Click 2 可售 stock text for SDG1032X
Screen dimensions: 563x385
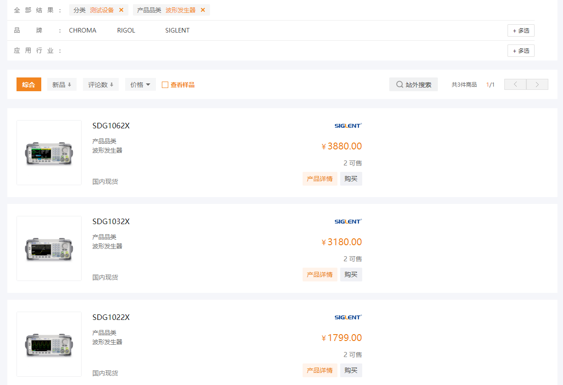pos(353,259)
